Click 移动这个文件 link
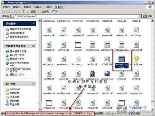Viewport: 155px width, 116px height. 17,55
